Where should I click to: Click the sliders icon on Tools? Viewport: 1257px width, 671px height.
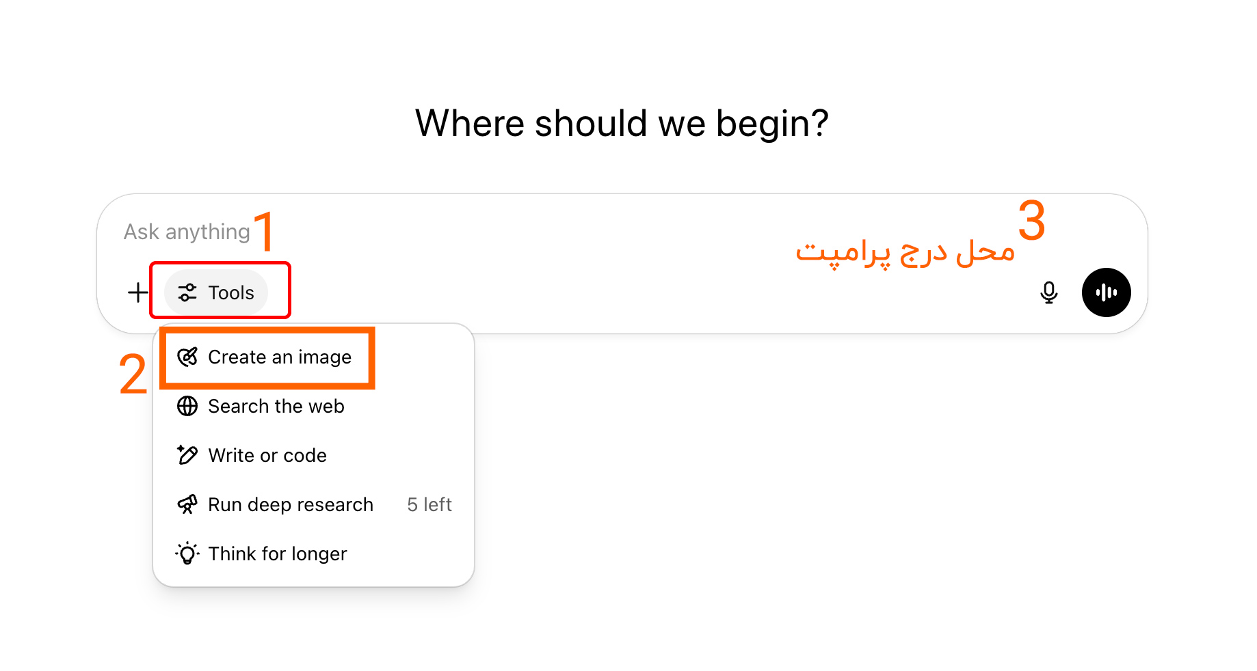[187, 292]
